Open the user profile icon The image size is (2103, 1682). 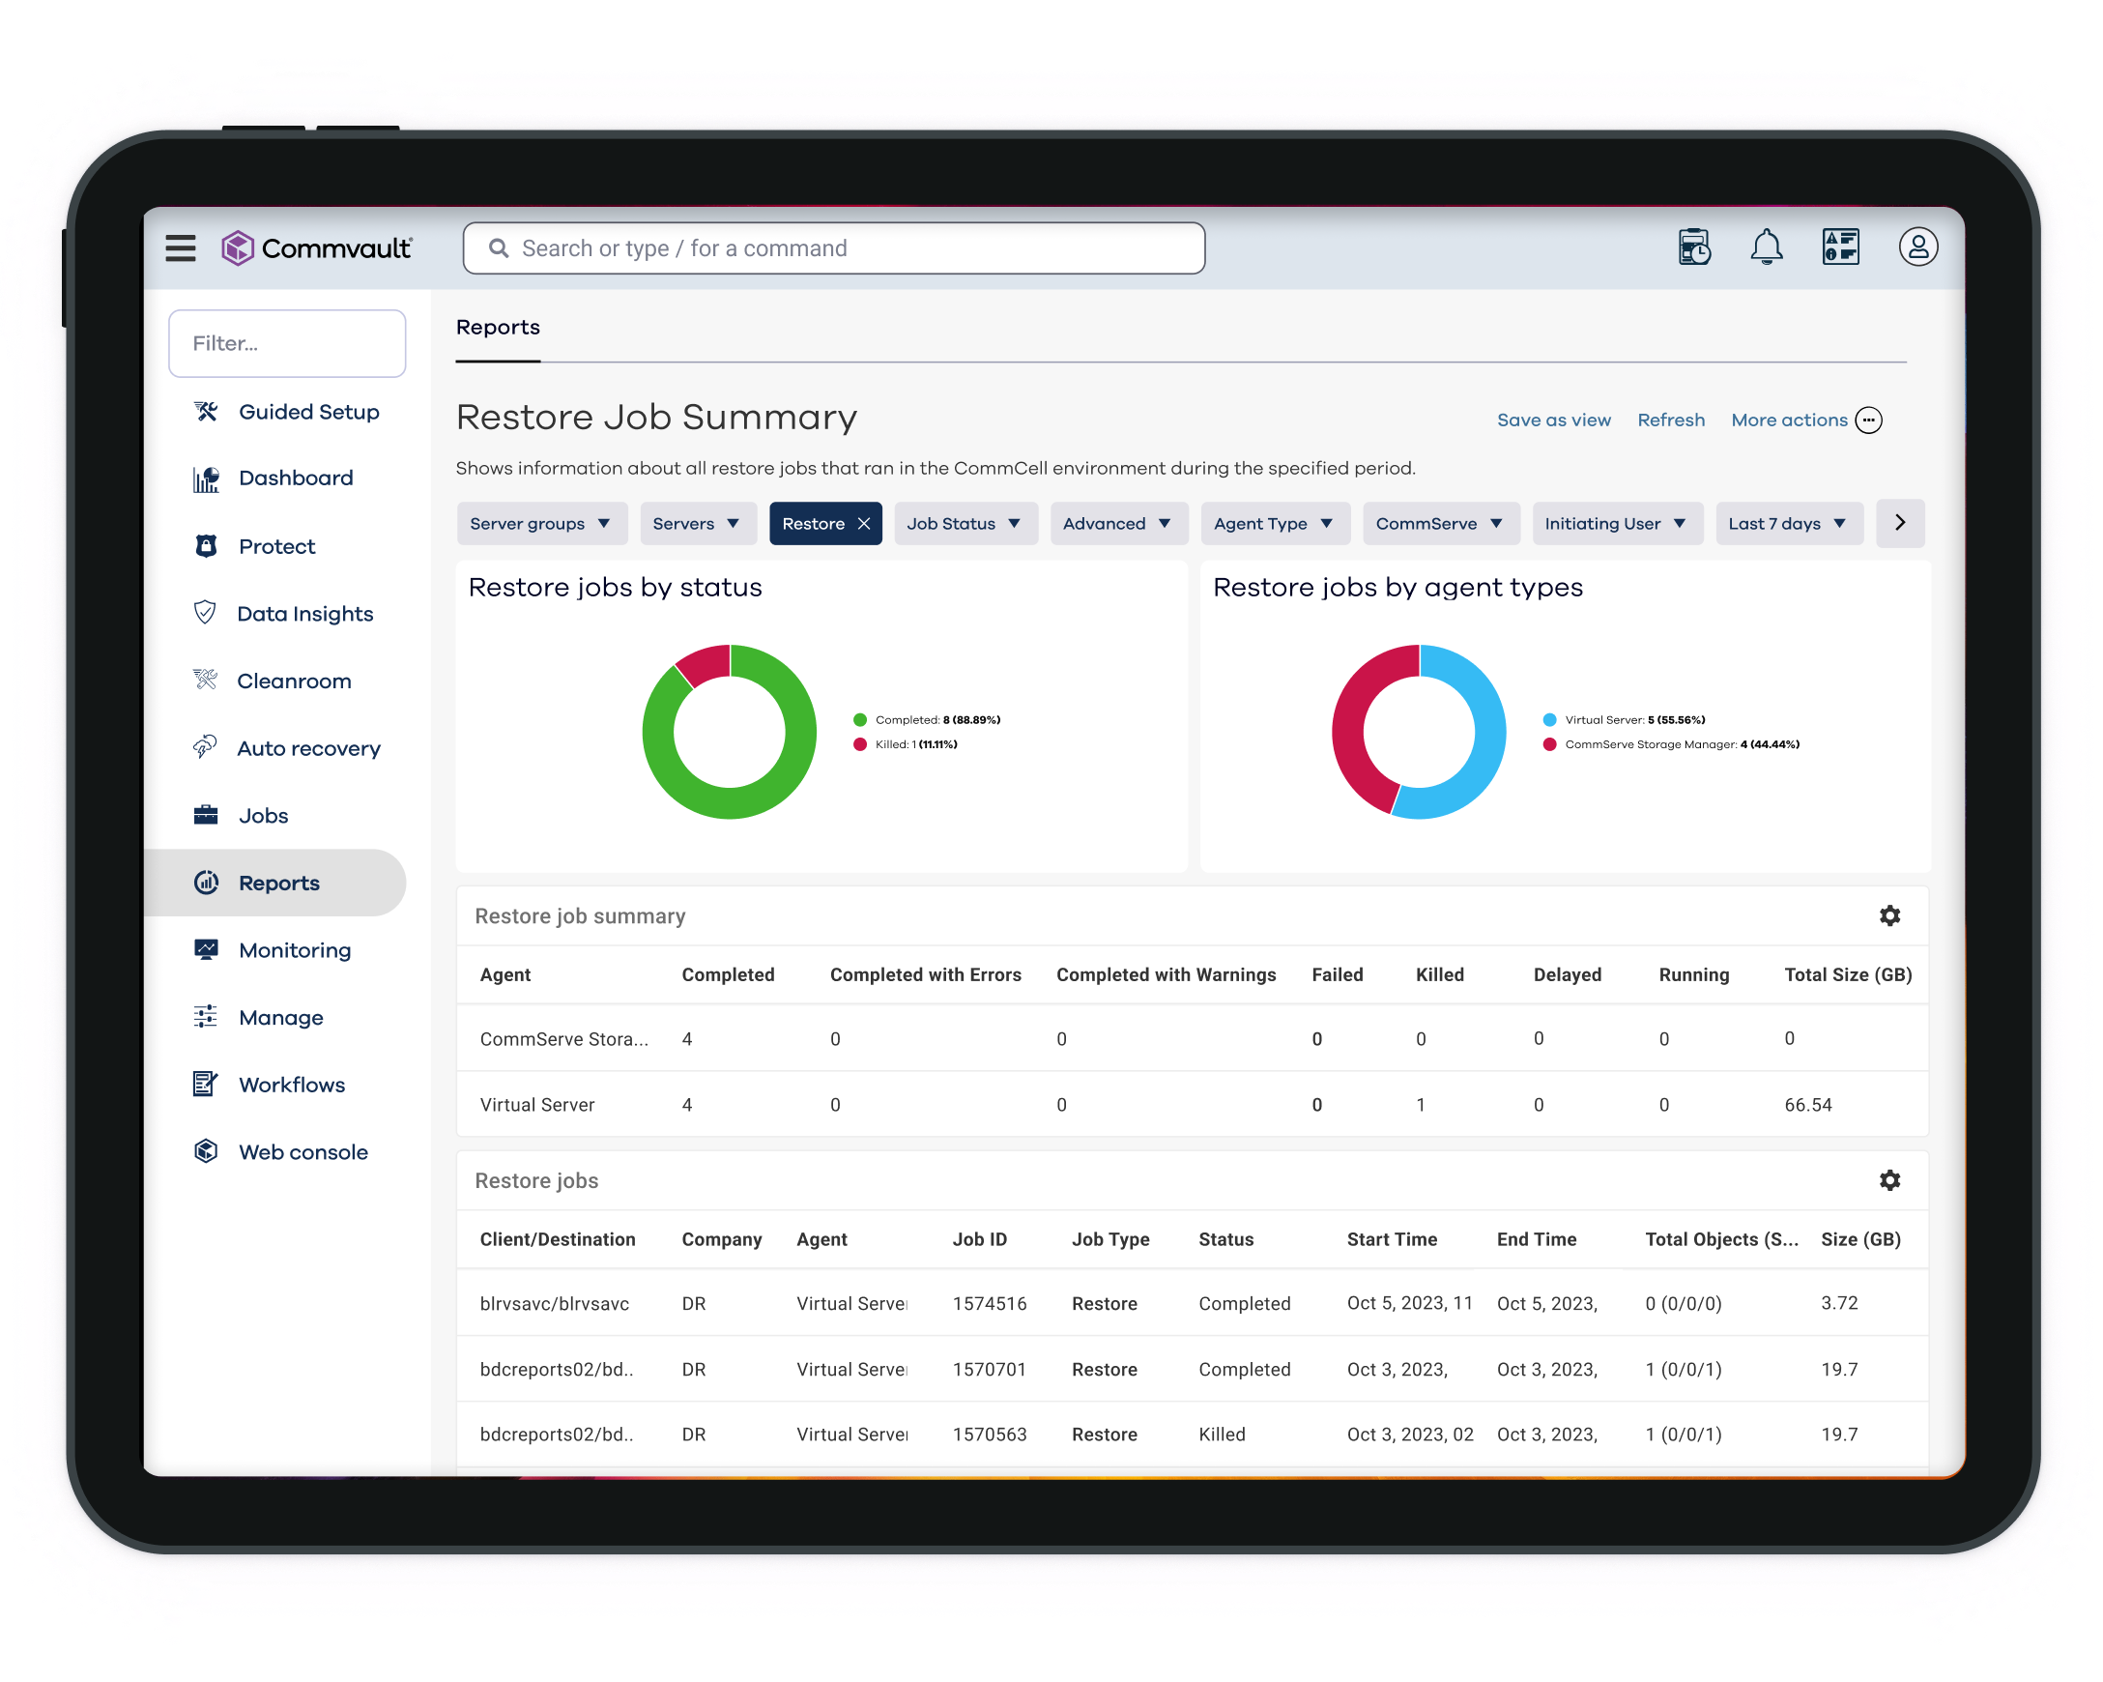(1917, 246)
